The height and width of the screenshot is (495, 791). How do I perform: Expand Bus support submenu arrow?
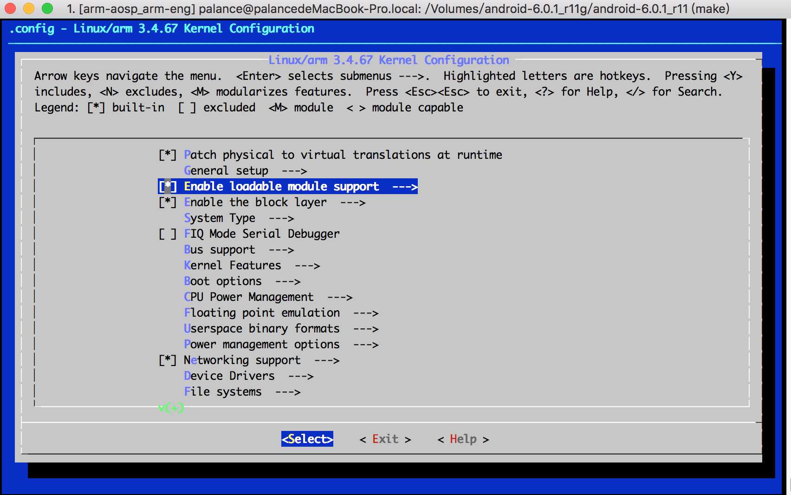click(x=281, y=249)
